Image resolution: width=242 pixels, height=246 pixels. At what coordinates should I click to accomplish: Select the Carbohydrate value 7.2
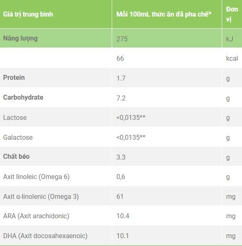[121, 98]
